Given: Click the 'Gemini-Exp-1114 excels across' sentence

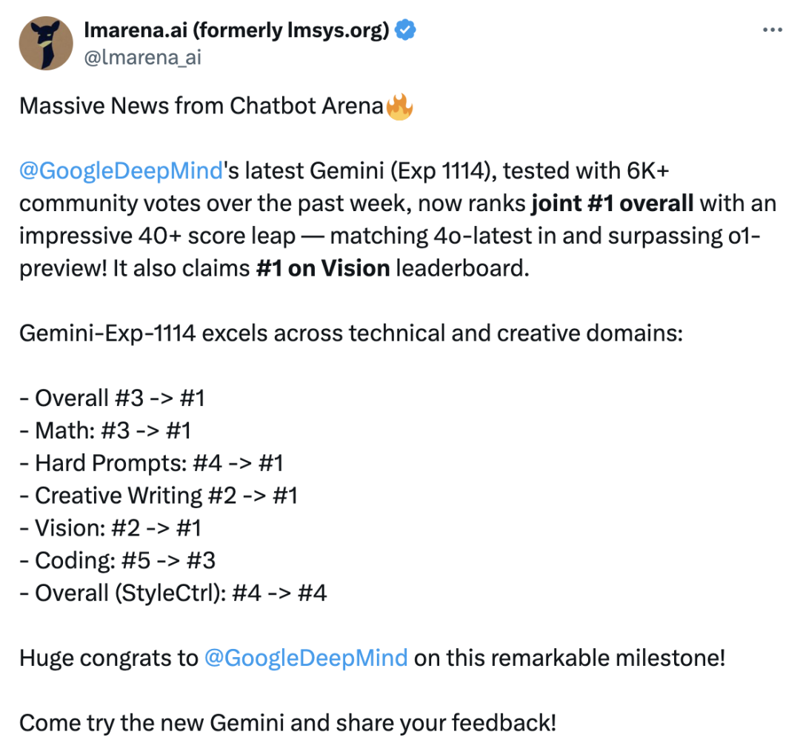Looking at the screenshot, I should click(x=351, y=334).
